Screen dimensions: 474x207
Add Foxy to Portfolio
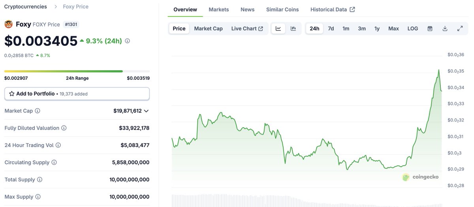point(77,94)
